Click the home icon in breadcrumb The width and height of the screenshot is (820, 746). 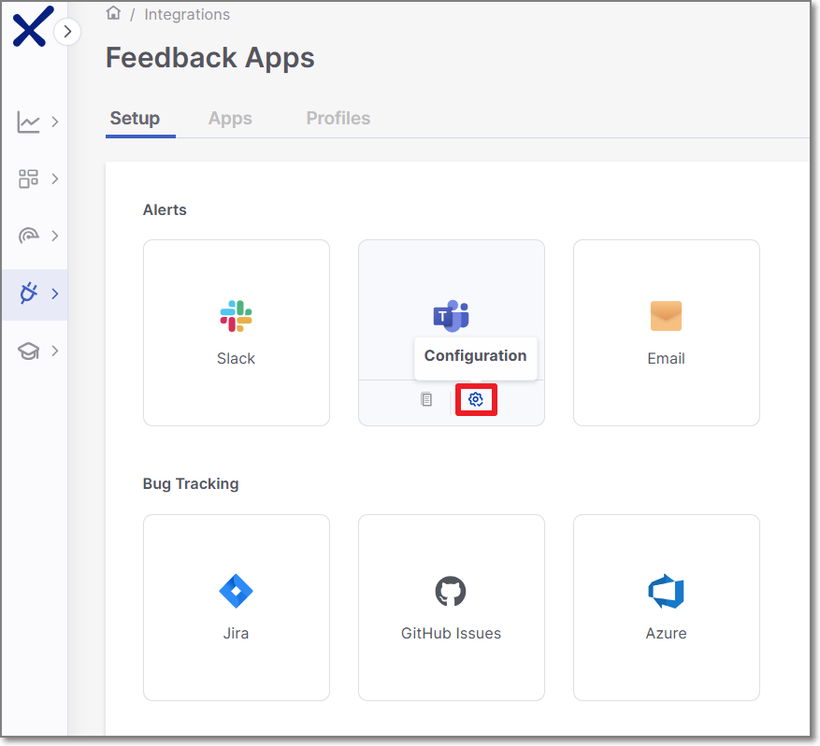click(x=114, y=14)
